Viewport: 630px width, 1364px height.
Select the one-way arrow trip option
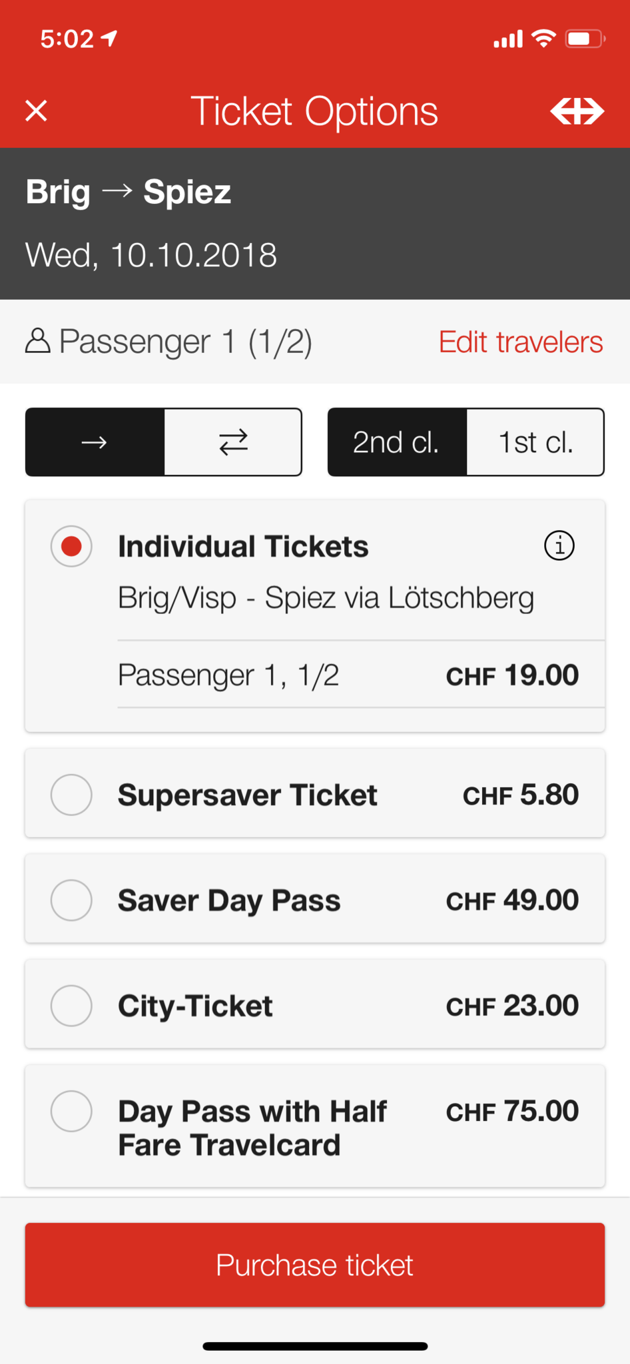[95, 442]
